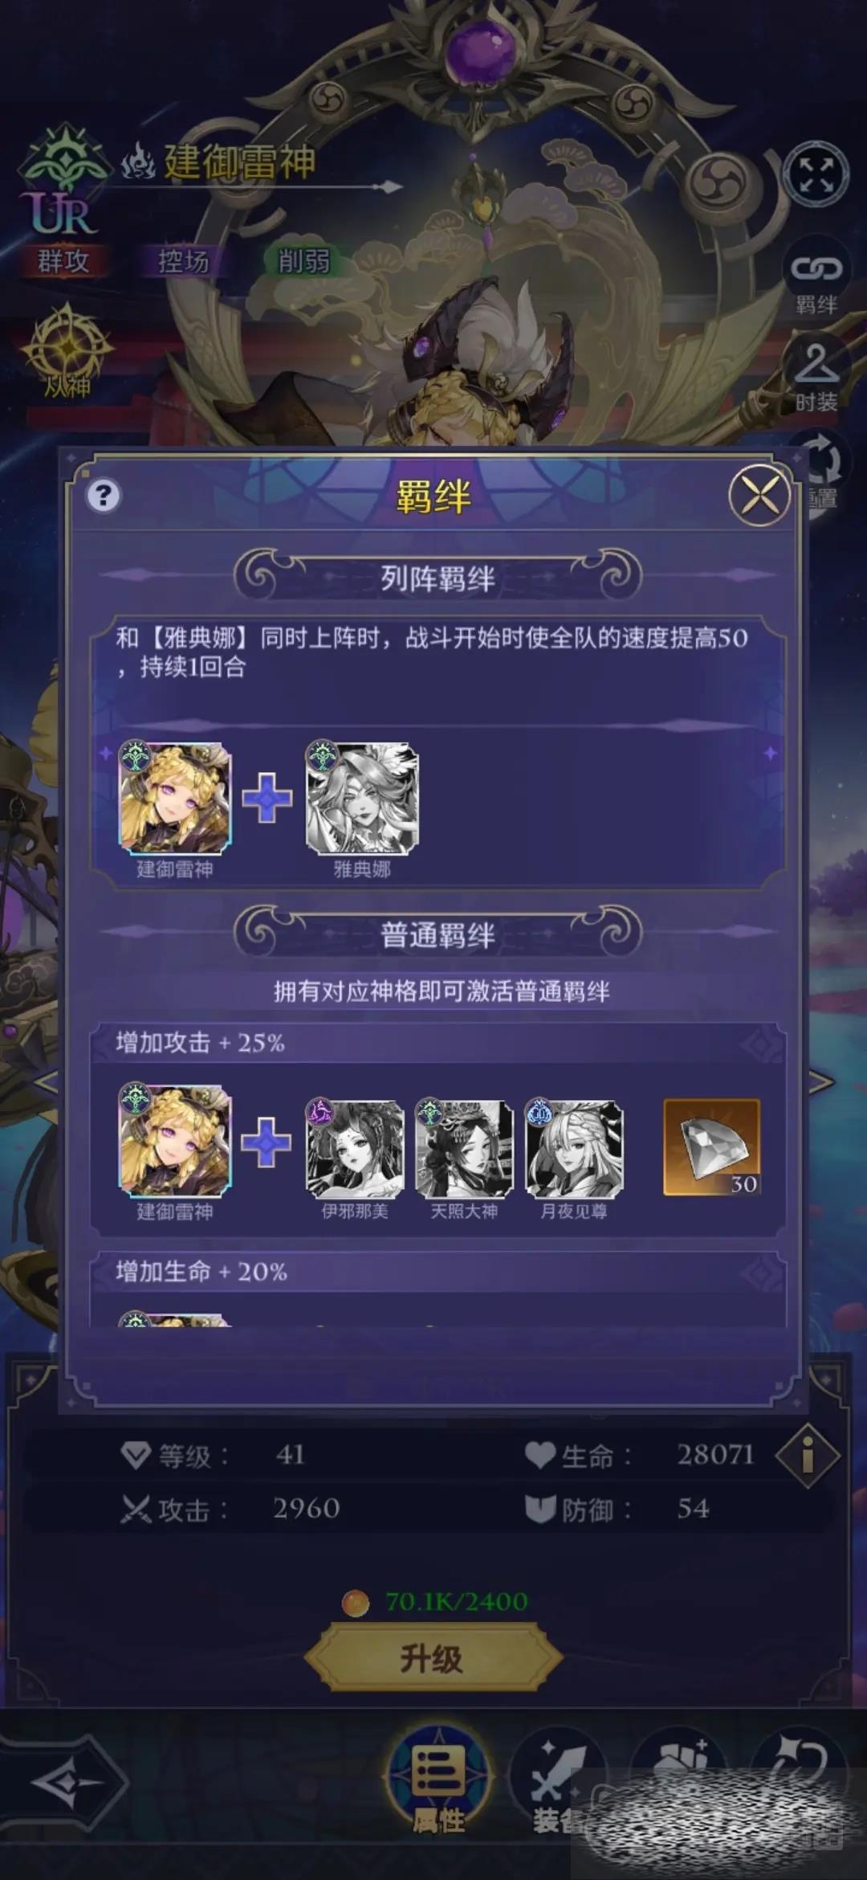Tap the fullscreen expand icon
867x1880 pixels.
click(816, 174)
